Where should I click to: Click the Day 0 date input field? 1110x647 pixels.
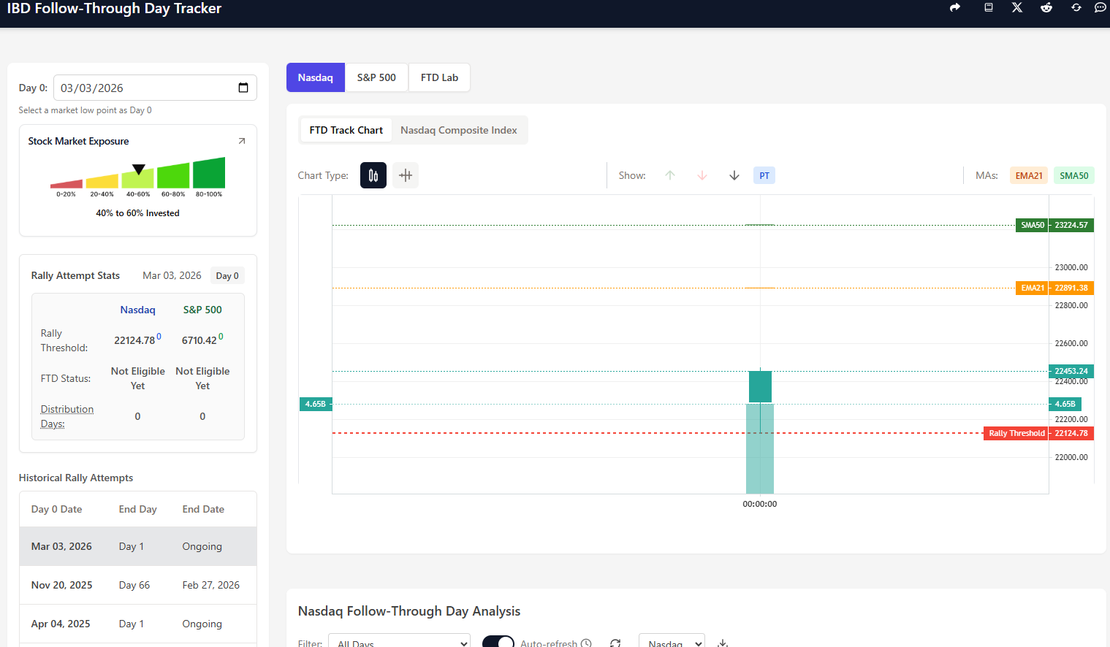click(146, 88)
